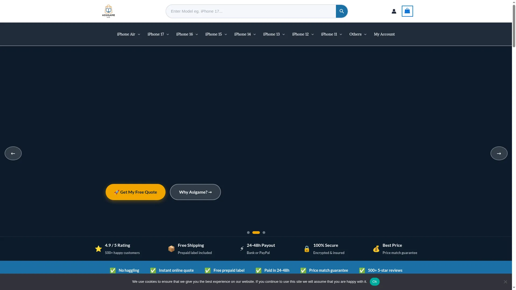The height and width of the screenshot is (290, 516).
Task: Accept cookies with Ok button
Action: [x=375, y=282]
